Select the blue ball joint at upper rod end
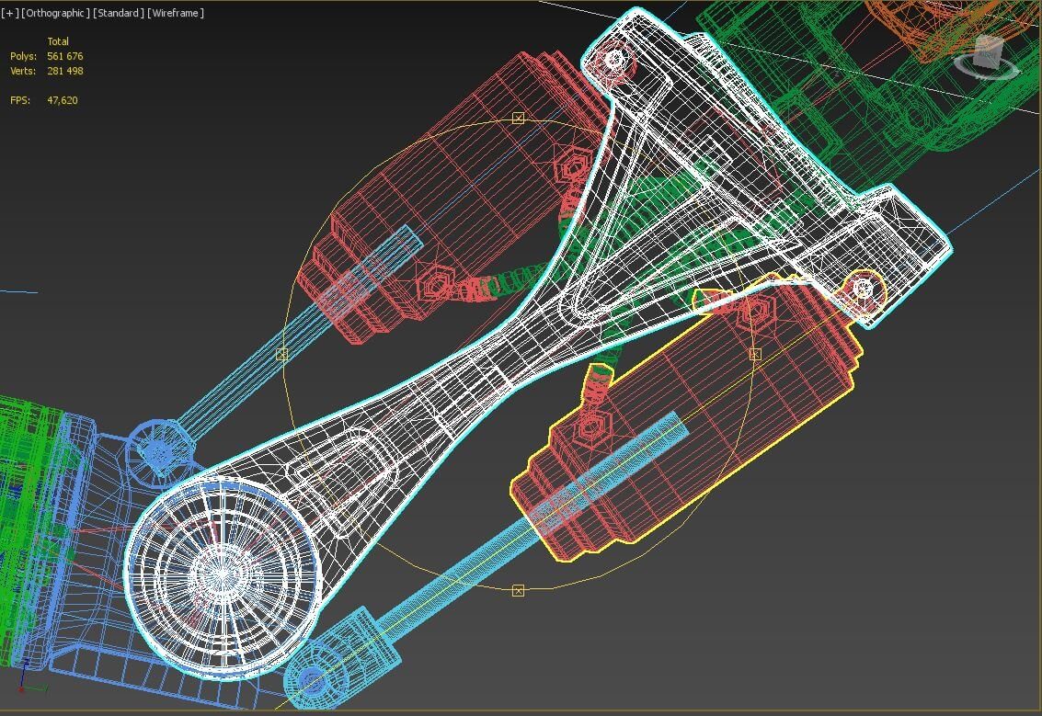Image resolution: width=1042 pixels, height=716 pixels. click(x=157, y=448)
